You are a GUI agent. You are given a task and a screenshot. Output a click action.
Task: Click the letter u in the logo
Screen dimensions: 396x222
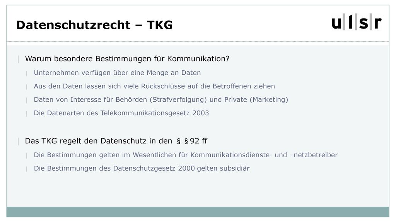pyautogui.click(x=336, y=23)
